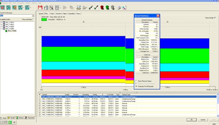This screenshot has height=125, width=219.
Task: Open the Current Workspace dropdown
Action: 33,16
